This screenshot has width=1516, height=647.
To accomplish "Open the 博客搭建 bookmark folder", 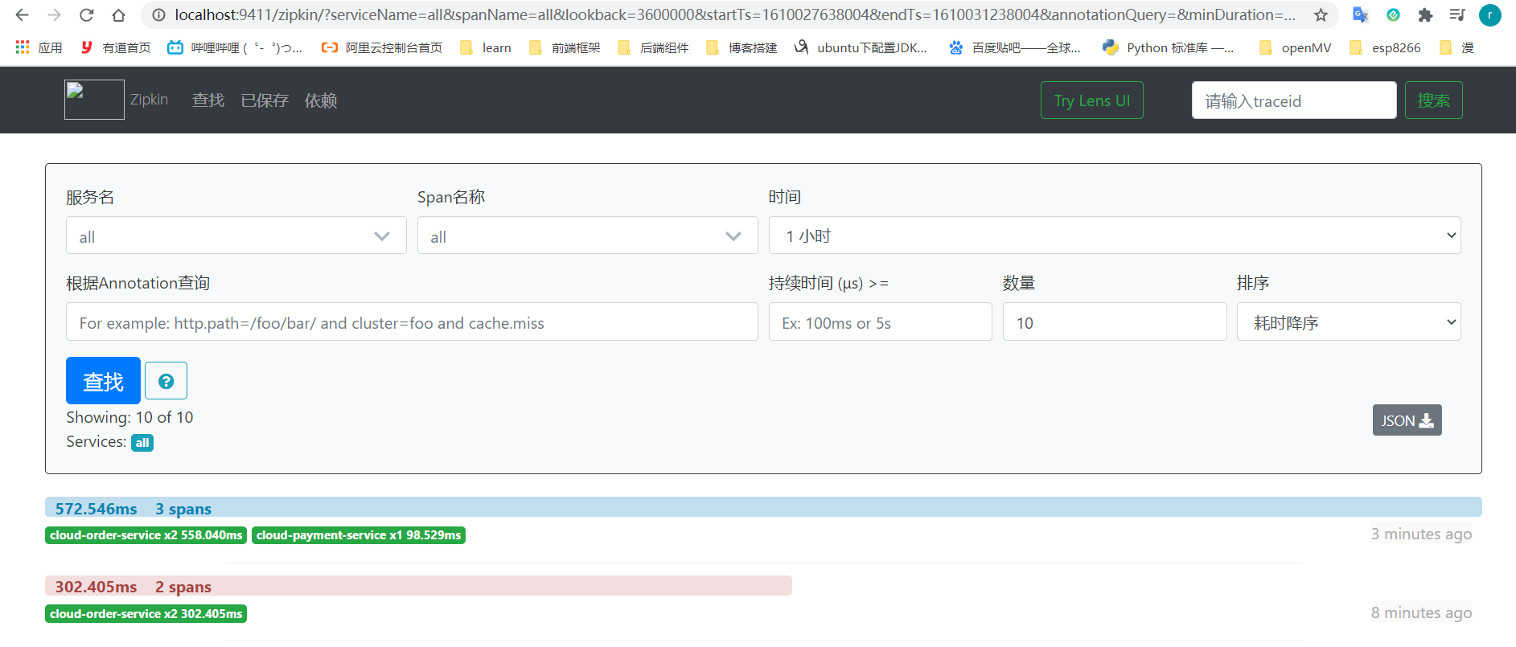I will (x=742, y=47).
